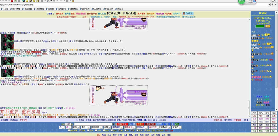This screenshot has width=278, height=136.
Task: Filter the user list by 女会员
Action: click(266, 102)
